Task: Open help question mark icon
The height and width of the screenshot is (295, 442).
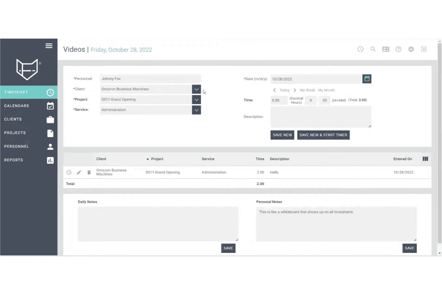Action: pos(398,49)
